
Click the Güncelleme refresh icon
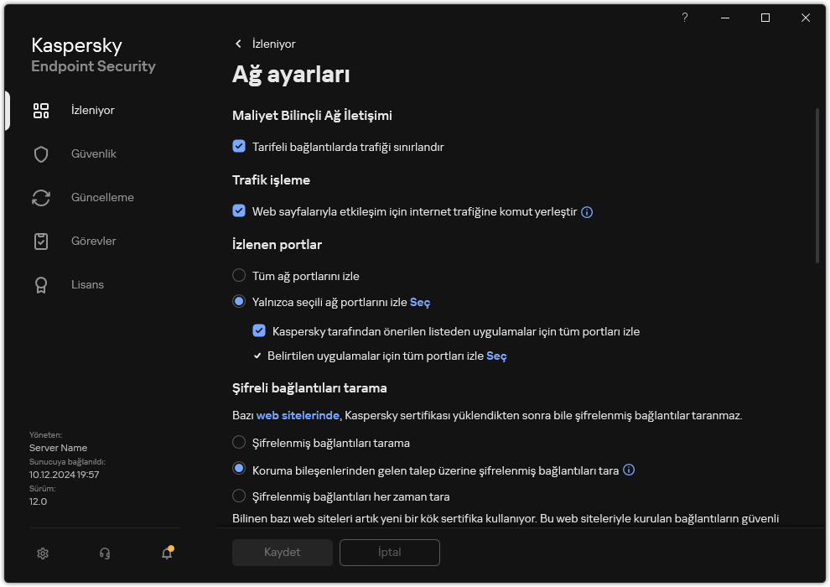click(x=41, y=198)
